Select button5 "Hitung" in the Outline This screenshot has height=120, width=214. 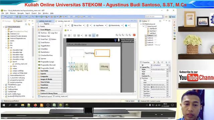[x=152, y=45]
